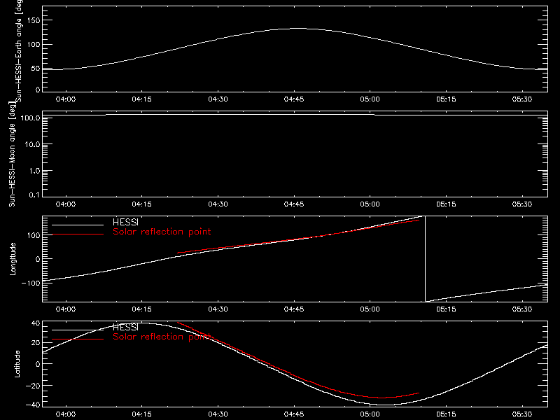
Task: Click the -100 tick on Longitude axis
Action: pyautogui.click(x=31, y=283)
